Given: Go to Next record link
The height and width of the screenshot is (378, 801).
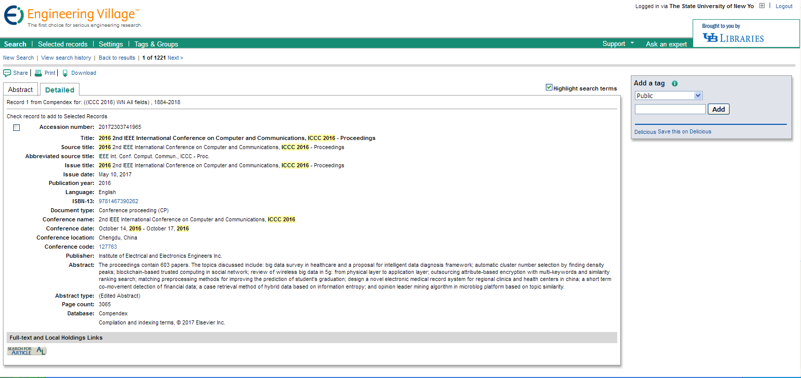Looking at the screenshot, I should point(173,58).
